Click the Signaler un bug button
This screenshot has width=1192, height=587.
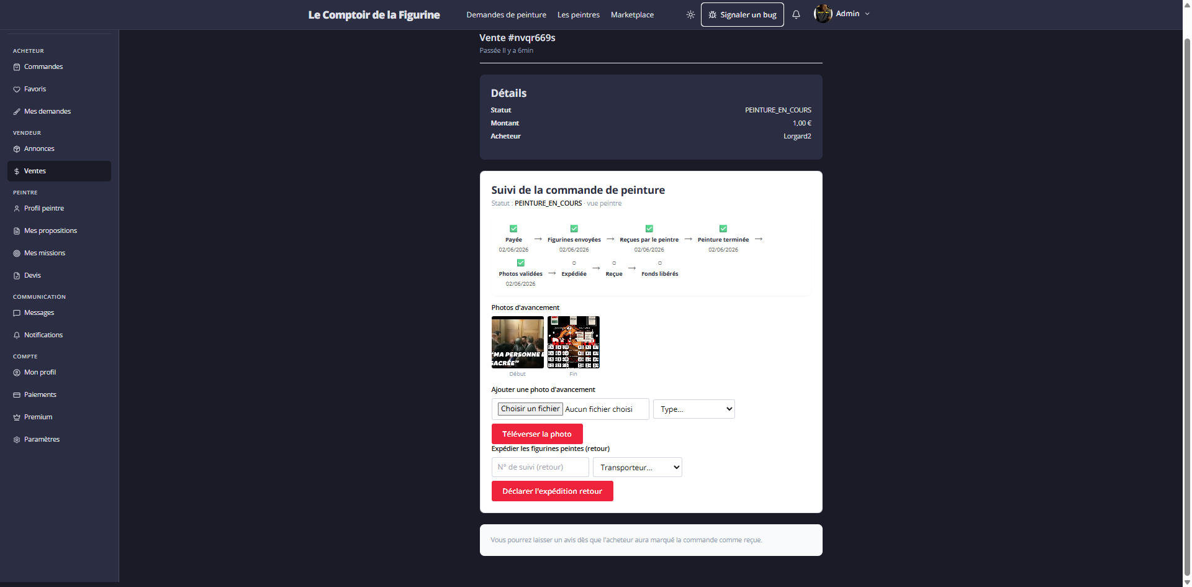click(743, 15)
